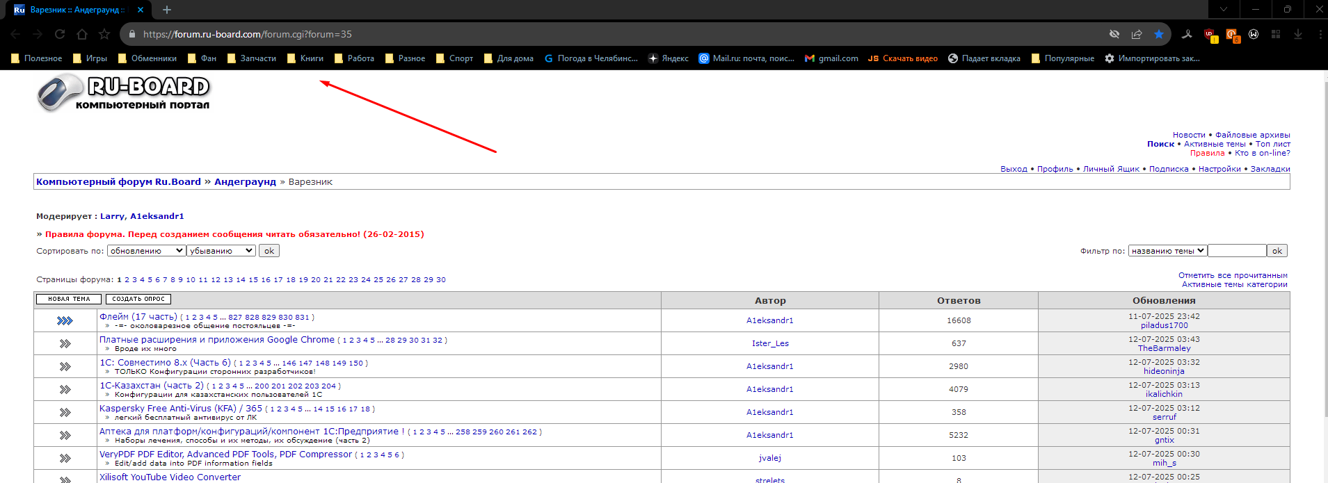Open Популярные bookmarks folder
This screenshot has height=483, width=1328.
pos(1062,58)
